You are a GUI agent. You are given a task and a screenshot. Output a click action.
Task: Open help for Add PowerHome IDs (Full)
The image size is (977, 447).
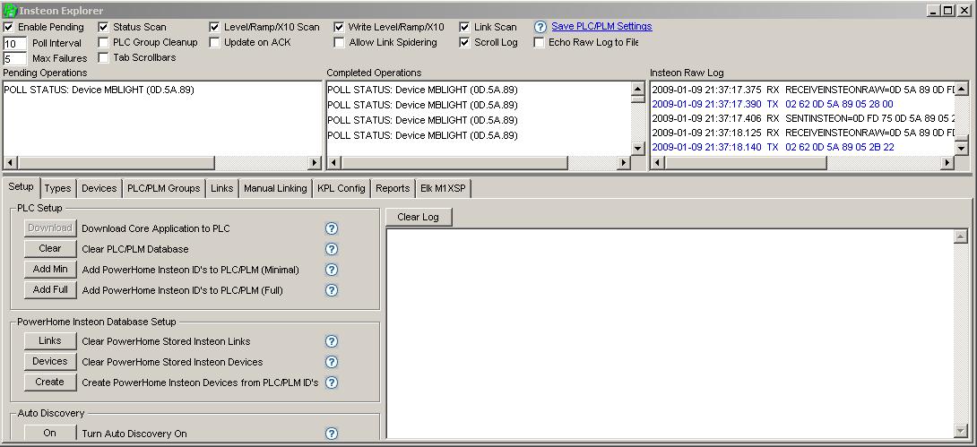point(332,290)
